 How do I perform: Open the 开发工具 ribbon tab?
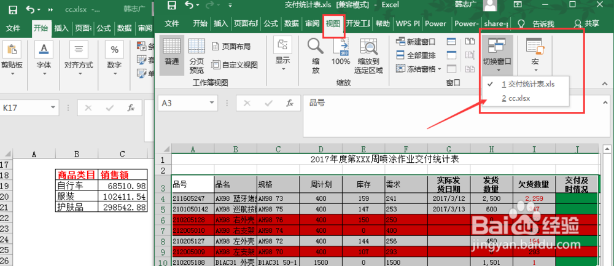(x=358, y=23)
